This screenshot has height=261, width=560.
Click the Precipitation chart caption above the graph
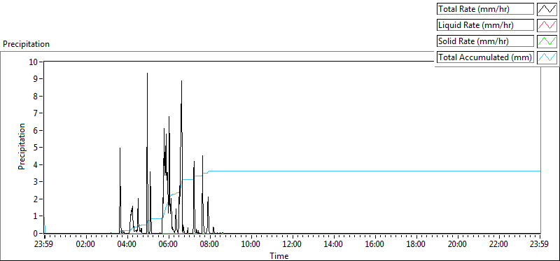coord(26,44)
